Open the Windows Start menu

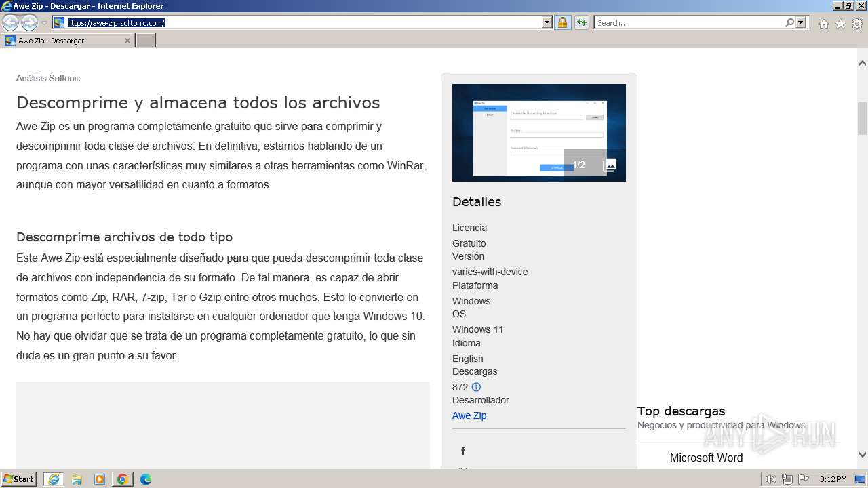pyautogui.click(x=19, y=479)
